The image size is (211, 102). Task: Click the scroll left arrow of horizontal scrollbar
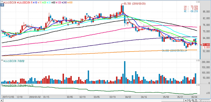(2, 101)
